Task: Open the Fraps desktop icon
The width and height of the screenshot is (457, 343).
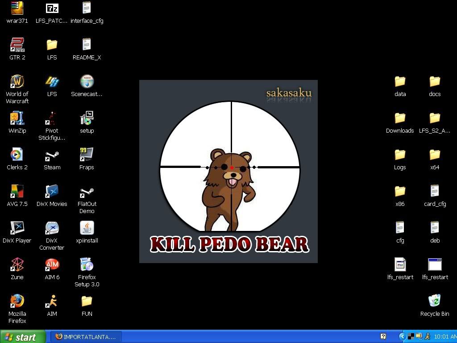Action: [x=87, y=155]
